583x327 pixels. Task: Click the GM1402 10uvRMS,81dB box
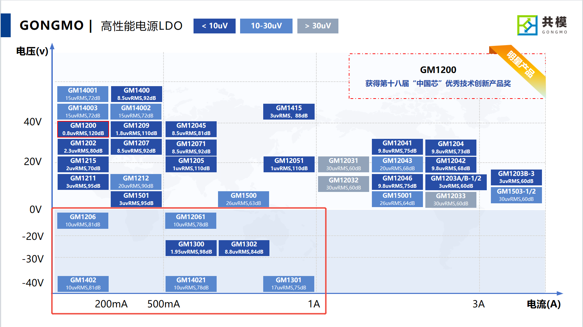[83, 284]
